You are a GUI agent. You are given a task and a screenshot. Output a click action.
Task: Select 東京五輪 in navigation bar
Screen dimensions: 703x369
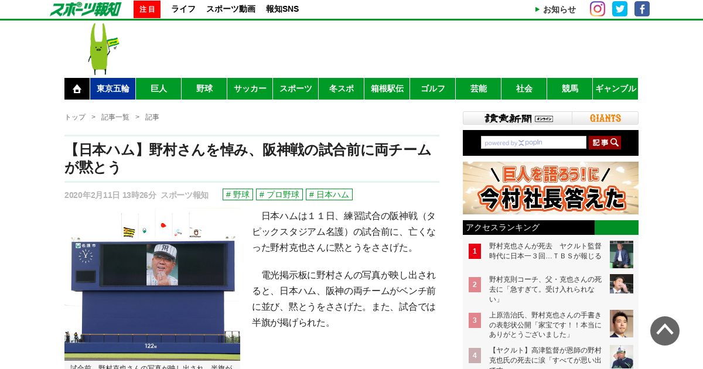coord(112,89)
